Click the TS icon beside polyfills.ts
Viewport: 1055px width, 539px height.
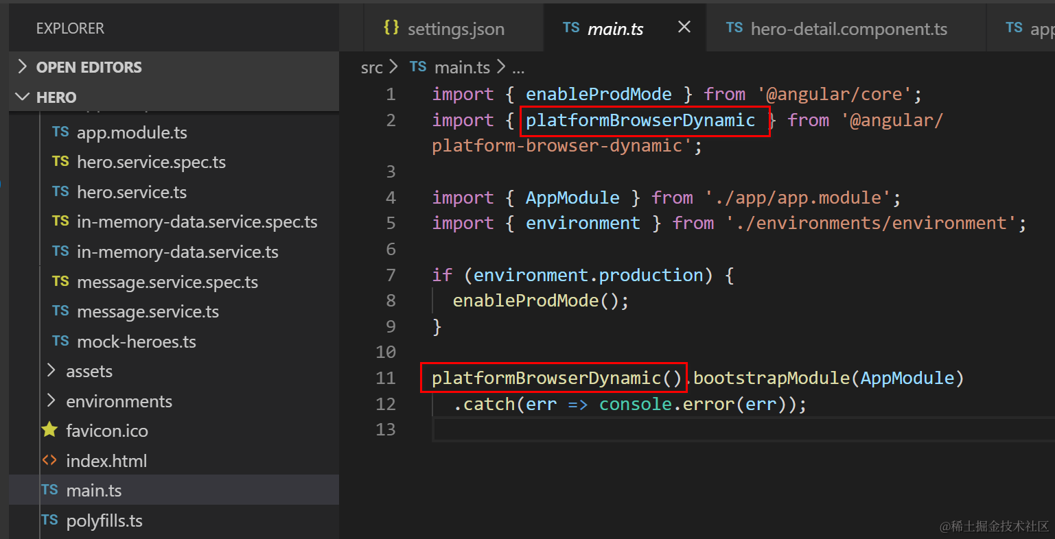49,520
